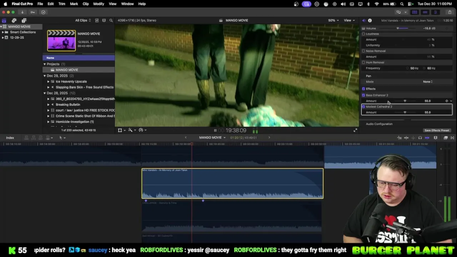The height and width of the screenshot is (257, 457).
Task: Expand the 12-29-25 event
Action: click(x=3, y=37)
